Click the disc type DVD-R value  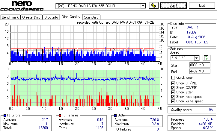(x=192, y=27)
